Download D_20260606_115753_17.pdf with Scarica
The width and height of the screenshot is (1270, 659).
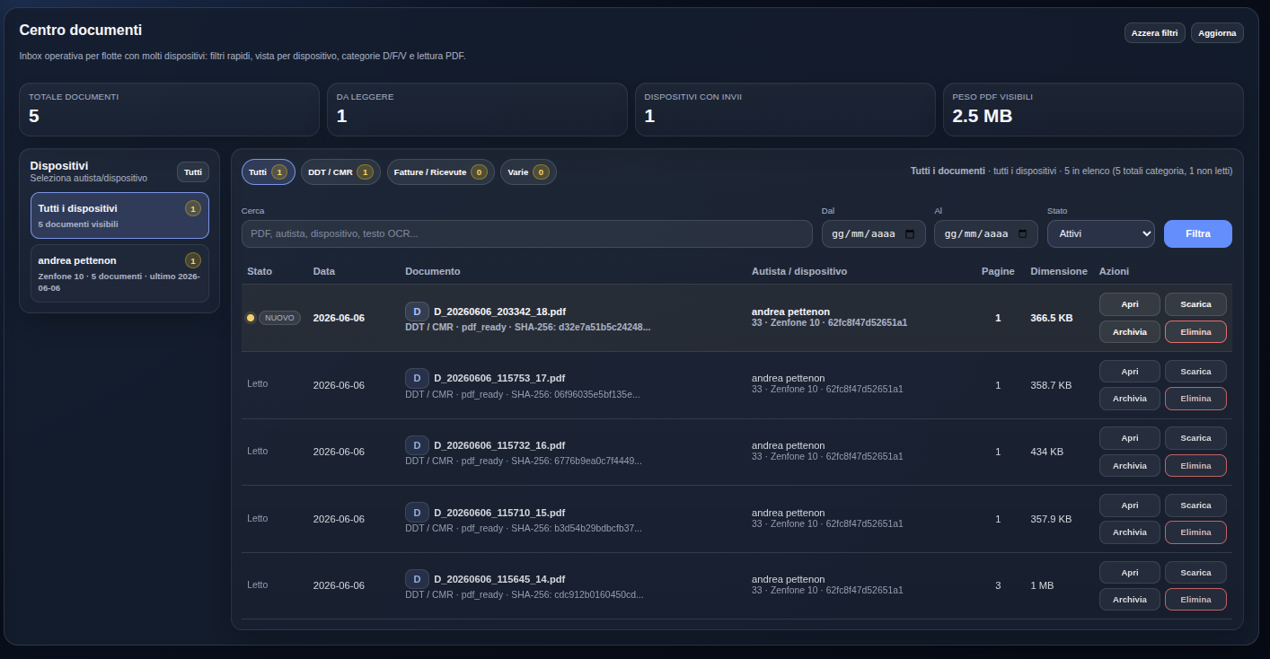1195,372
